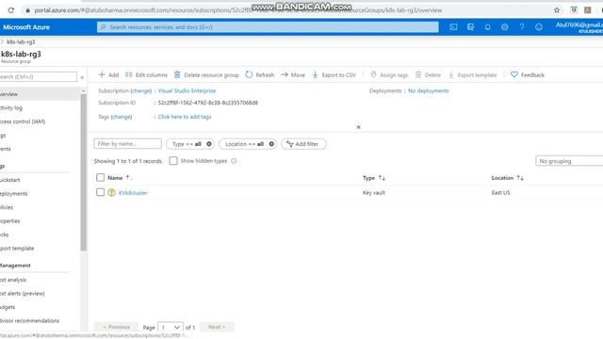Click Assign tags
This screenshot has width=603, height=339.
(x=389, y=75)
